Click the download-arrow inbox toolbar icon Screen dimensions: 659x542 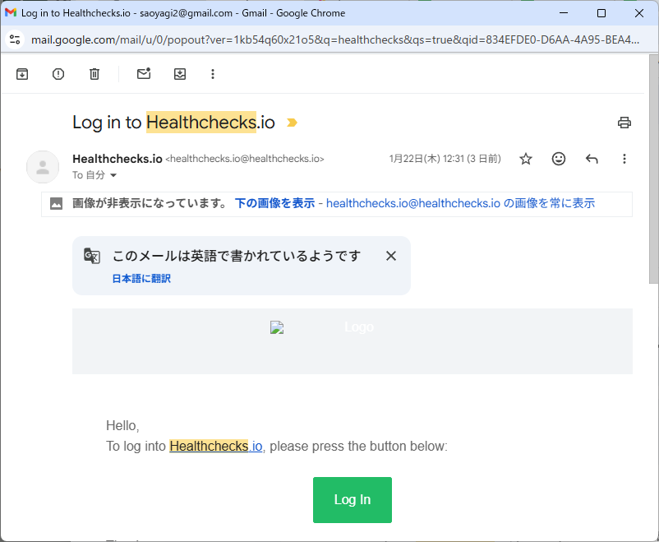pyautogui.click(x=180, y=74)
